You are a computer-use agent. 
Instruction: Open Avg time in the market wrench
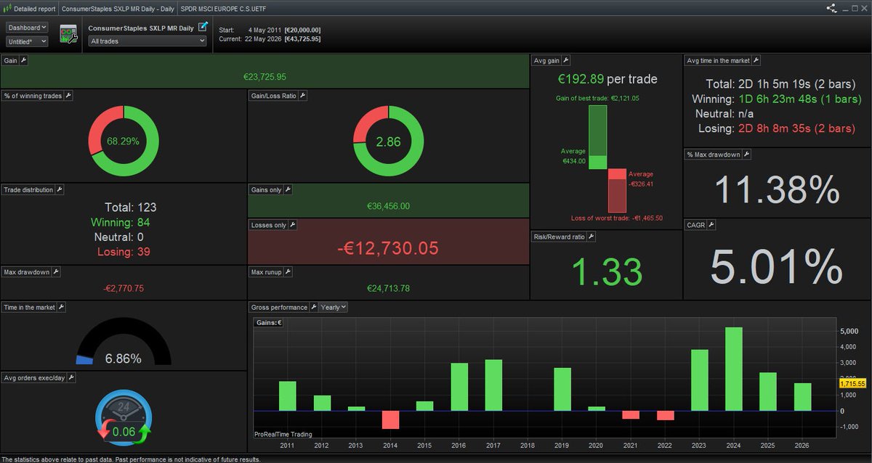[x=756, y=61]
